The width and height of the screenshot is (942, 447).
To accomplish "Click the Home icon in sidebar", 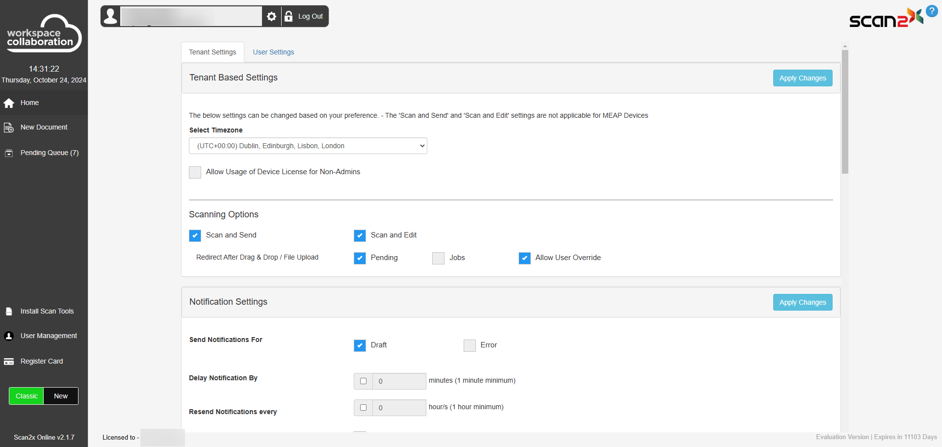I will click(x=9, y=103).
